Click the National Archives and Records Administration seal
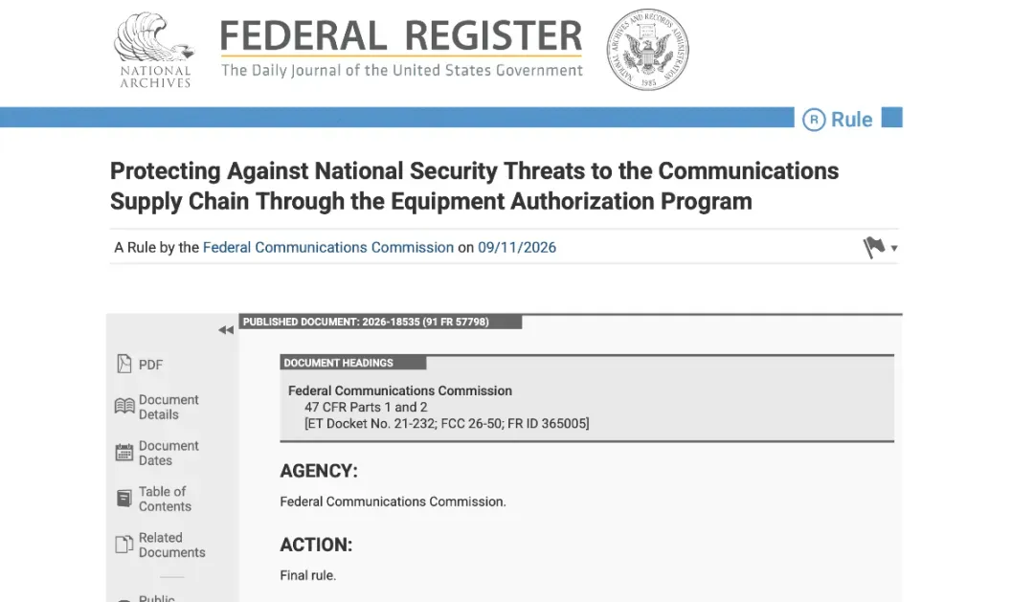Image resolution: width=1034 pixels, height=602 pixels. click(647, 50)
